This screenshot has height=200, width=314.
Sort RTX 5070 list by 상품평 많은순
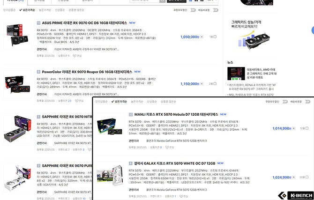coord(168,102)
